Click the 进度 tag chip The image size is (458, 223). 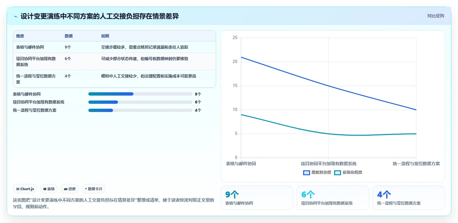point(70,189)
